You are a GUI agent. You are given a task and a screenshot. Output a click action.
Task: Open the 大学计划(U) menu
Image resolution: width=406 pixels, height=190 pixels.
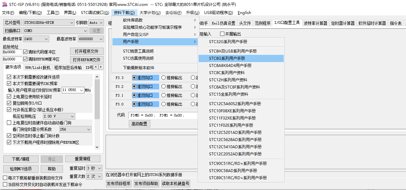(150, 13)
